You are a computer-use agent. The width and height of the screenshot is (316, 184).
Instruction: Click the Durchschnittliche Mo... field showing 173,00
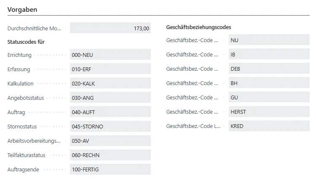tap(110, 28)
